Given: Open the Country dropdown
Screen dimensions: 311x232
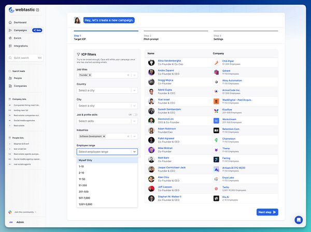Looking at the screenshot, I should coord(107,91).
